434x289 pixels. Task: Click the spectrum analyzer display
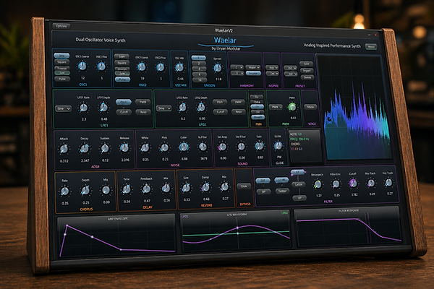357,108
